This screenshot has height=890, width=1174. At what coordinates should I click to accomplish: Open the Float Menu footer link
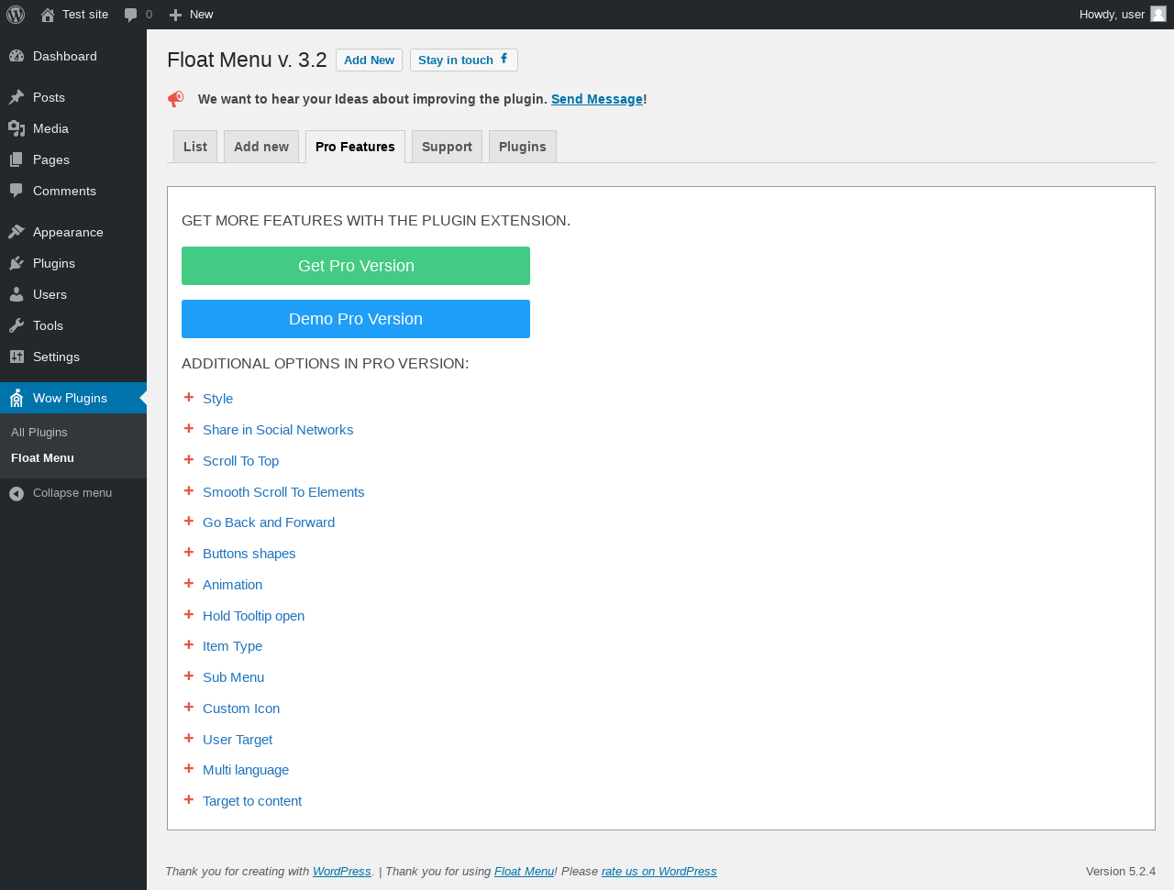524,872
